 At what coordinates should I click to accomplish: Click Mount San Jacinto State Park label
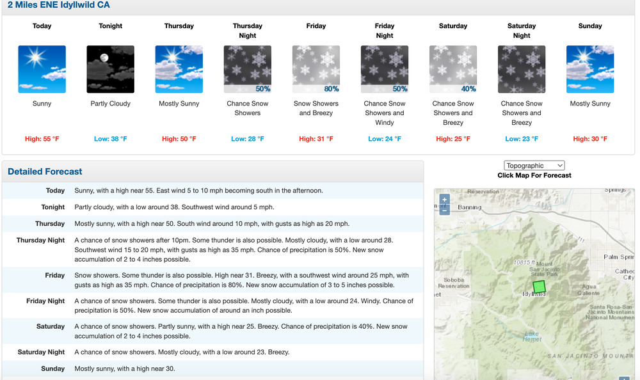click(545, 271)
